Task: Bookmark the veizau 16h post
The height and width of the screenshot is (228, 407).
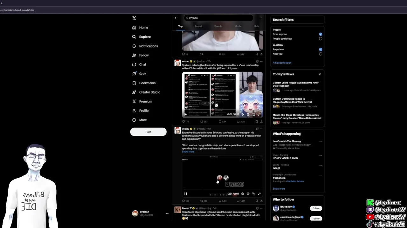Action: [x=257, y=201]
